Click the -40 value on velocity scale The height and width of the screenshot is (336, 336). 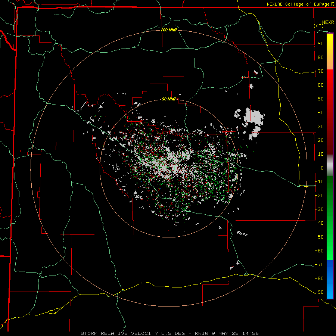click(319, 223)
